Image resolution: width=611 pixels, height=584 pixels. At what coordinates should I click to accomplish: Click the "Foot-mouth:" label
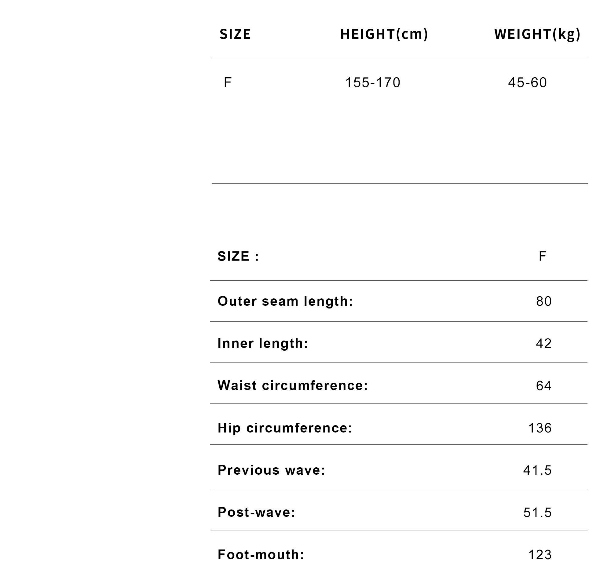point(261,554)
